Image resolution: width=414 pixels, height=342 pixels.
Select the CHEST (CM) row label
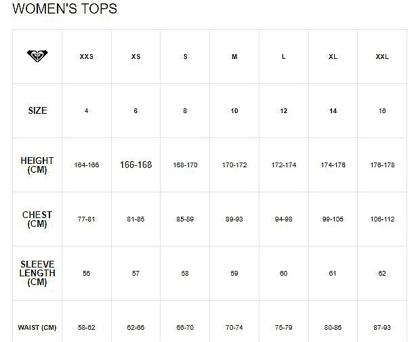[x=37, y=219]
